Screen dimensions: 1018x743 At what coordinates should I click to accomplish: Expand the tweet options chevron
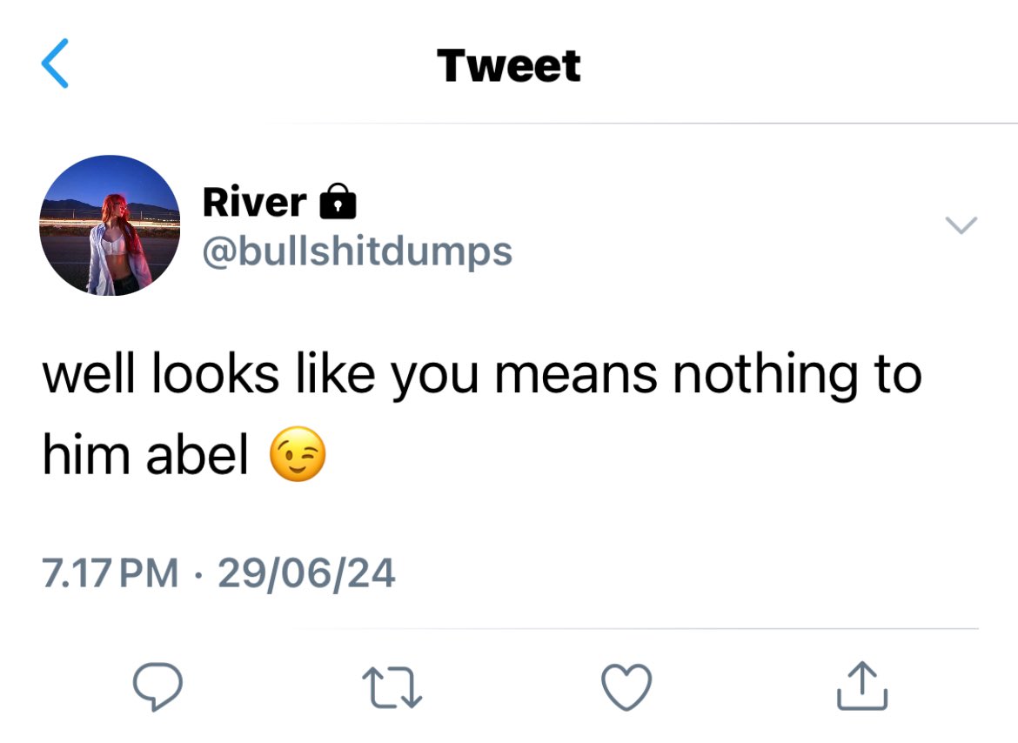tap(961, 224)
